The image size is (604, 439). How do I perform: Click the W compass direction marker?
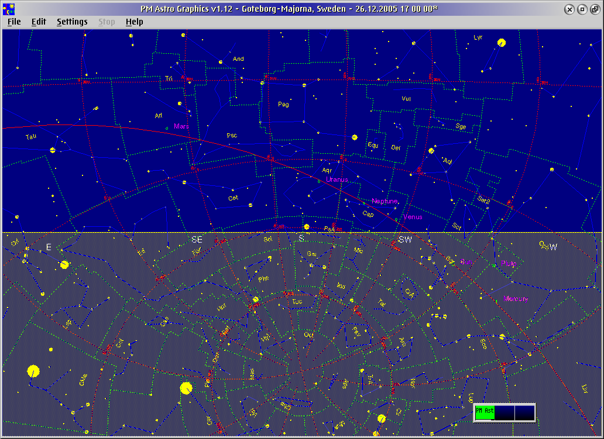click(x=553, y=247)
